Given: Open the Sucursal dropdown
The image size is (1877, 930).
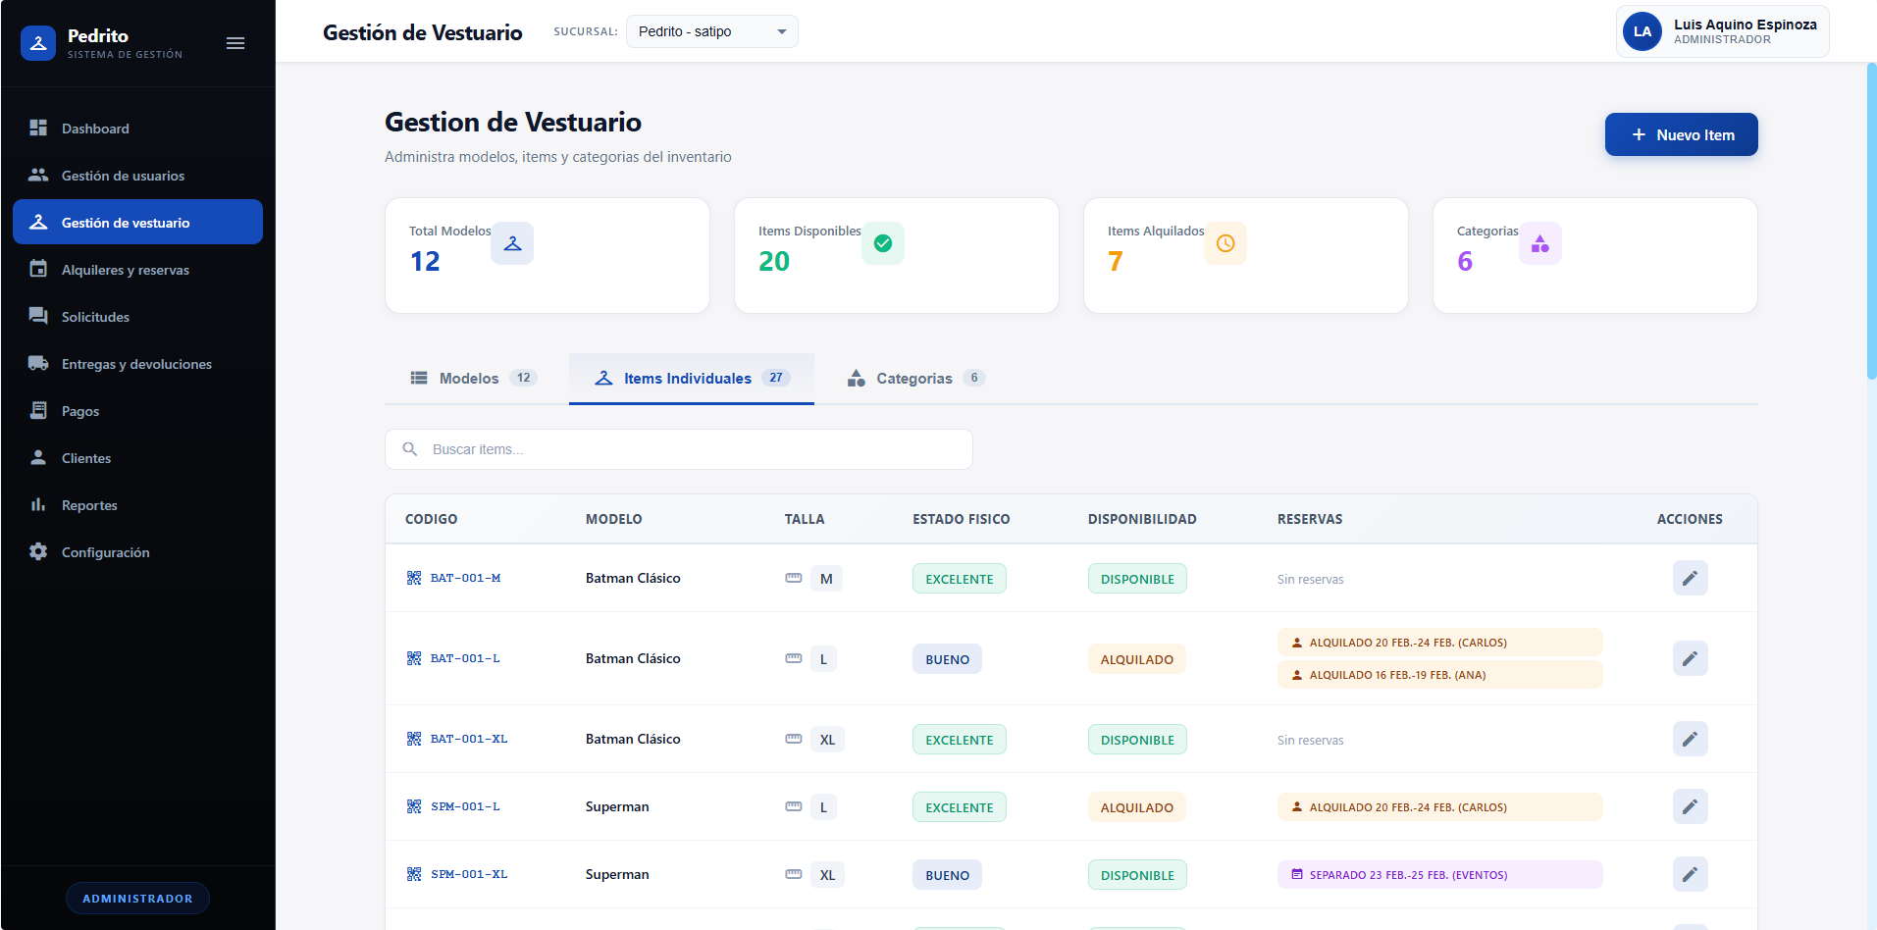Looking at the screenshot, I should pyautogui.click(x=711, y=31).
